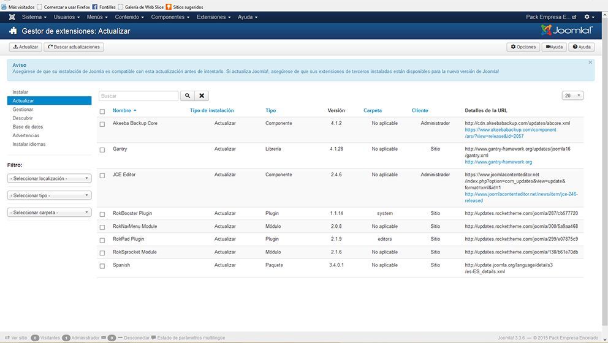Open the 20 items-per-page dropdown
Screen dimensions: 608x343
572,96
